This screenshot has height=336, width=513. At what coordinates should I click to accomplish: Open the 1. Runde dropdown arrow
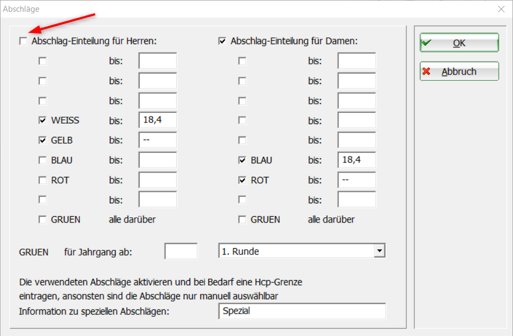pos(379,251)
